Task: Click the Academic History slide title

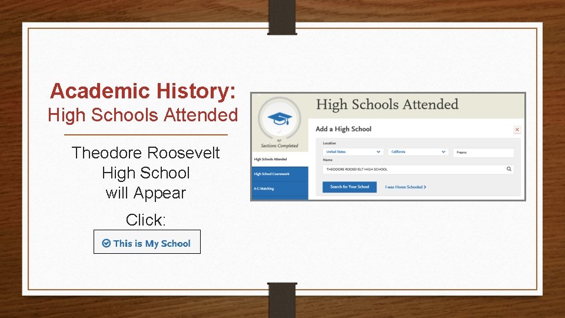Action: pyautogui.click(x=142, y=91)
